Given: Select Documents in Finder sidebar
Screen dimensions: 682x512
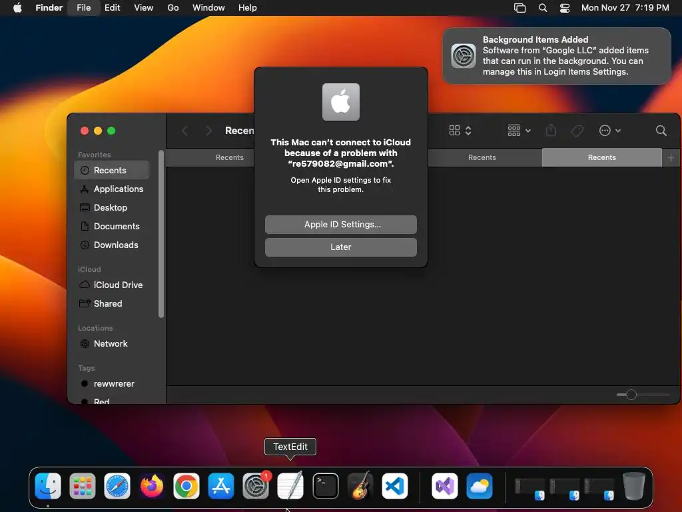Looking at the screenshot, I should pos(112,227).
